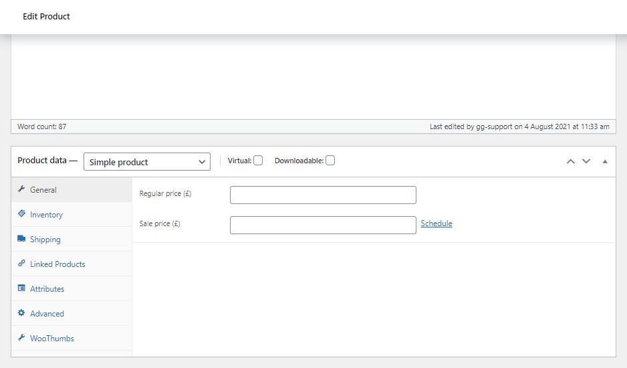
Task: Click the Linked Products chain icon
Action: click(21, 263)
